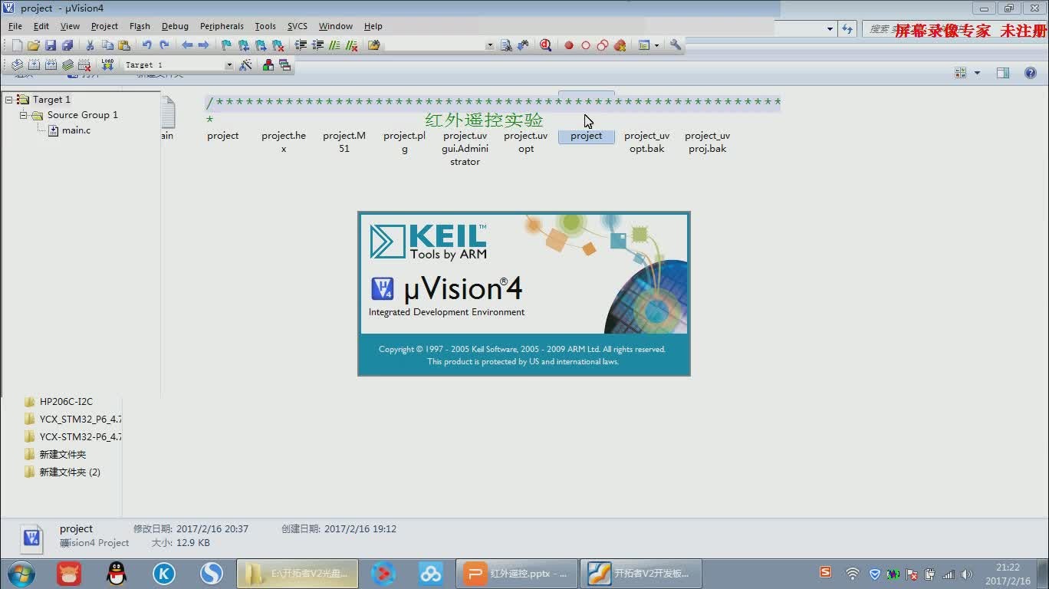Open the Peripherals menu
Screen dimensions: 1049x589
point(222,26)
